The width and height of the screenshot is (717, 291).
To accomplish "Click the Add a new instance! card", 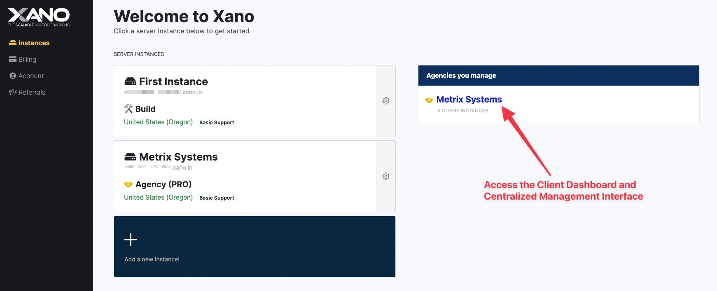I will point(255,247).
